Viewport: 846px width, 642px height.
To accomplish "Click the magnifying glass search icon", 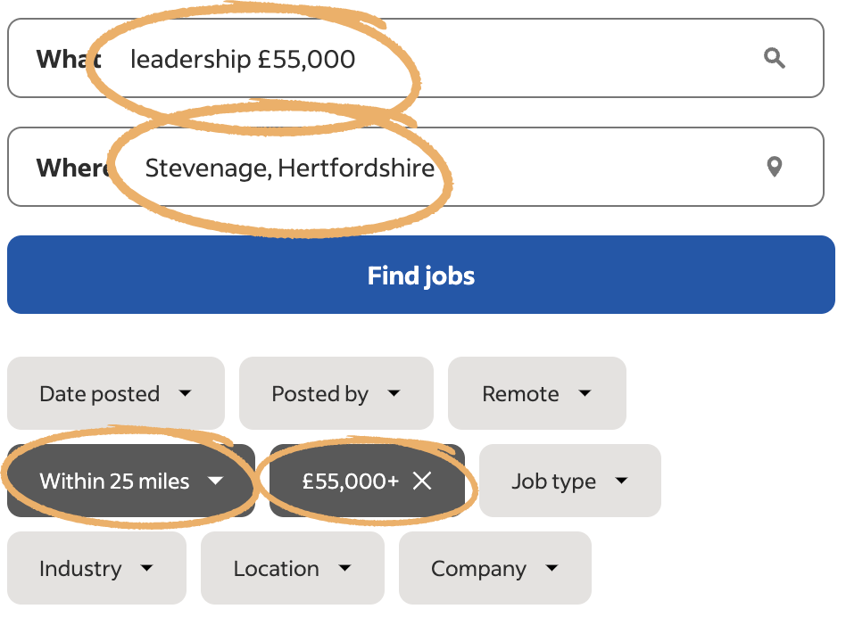I will pyautogui.click(x=775, y=59).
